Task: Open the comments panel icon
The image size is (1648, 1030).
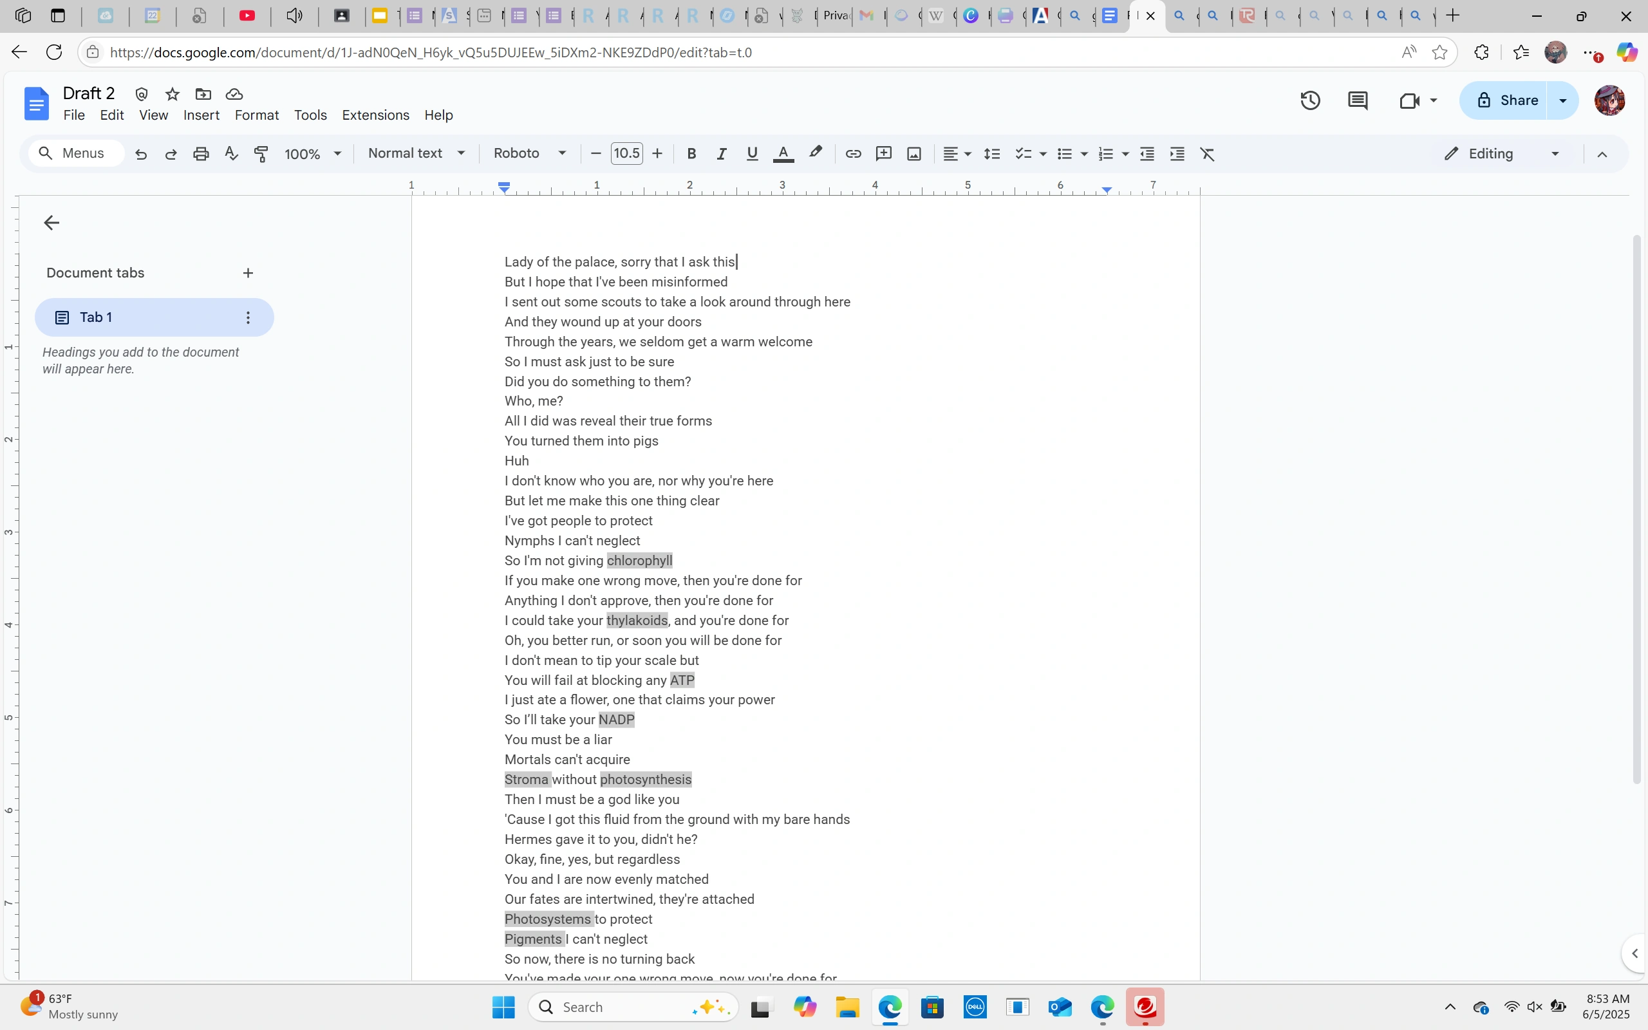Action: (1357, 100)
